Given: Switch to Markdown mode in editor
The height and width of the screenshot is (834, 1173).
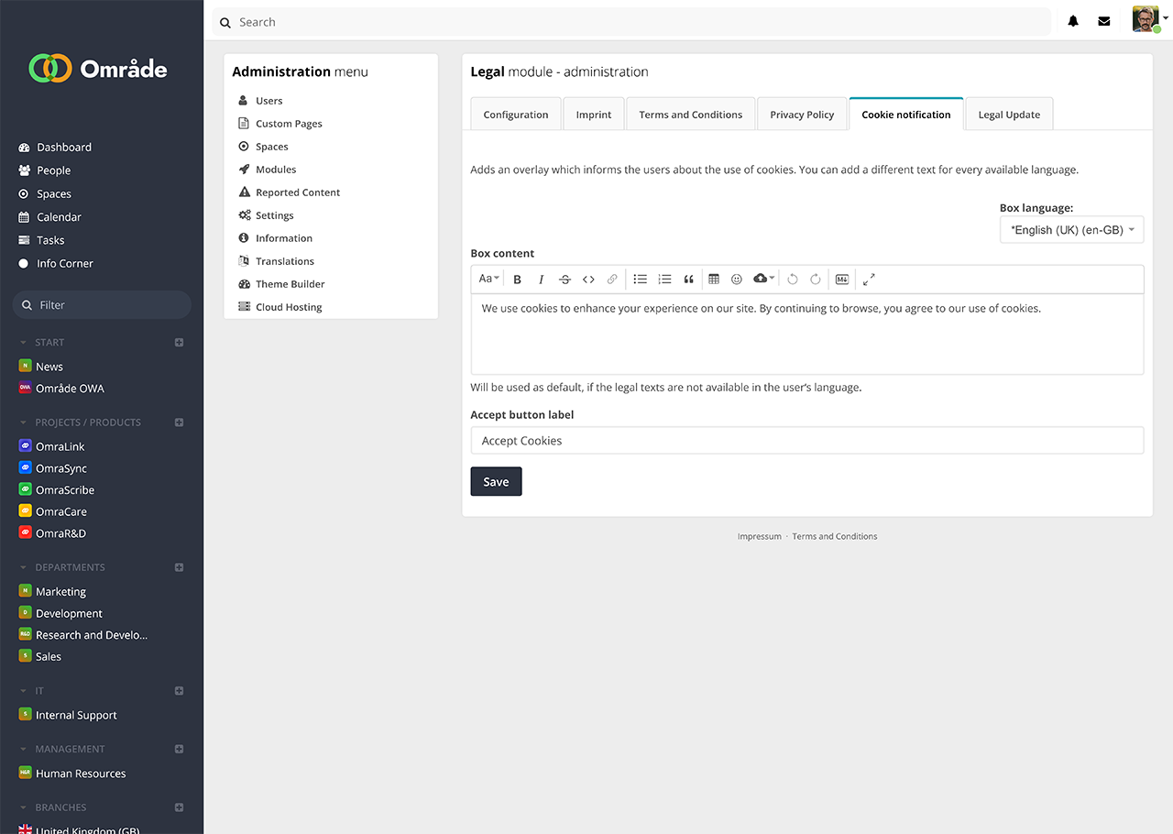Looking at the screenshot, I should (841, 280).
